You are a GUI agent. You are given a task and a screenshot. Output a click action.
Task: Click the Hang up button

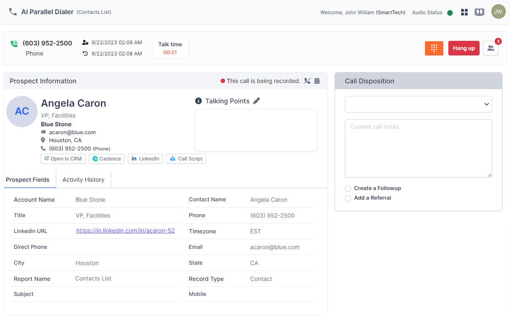point(464,48)
